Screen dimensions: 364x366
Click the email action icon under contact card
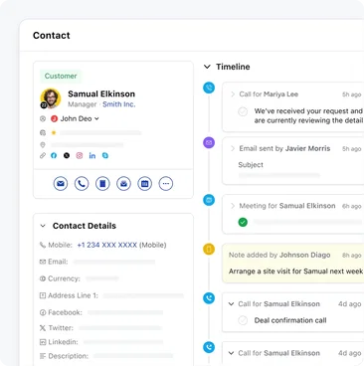pos(61,183)
